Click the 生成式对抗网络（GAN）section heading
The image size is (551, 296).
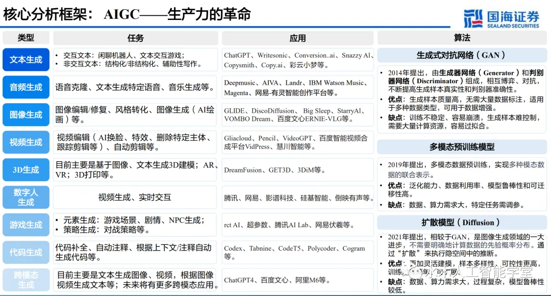(x=462, y=55)
